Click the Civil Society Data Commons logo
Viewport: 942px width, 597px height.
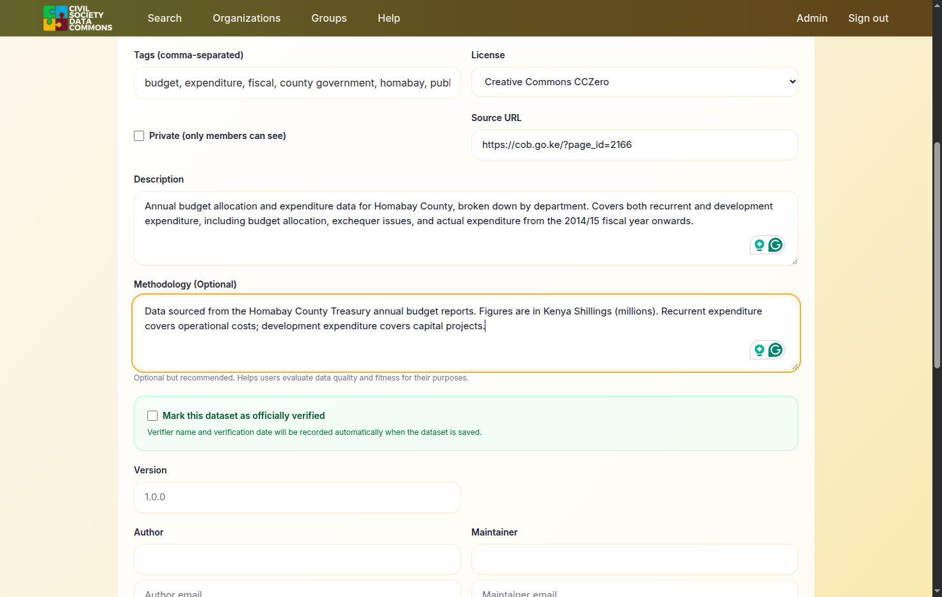point(77,18)
